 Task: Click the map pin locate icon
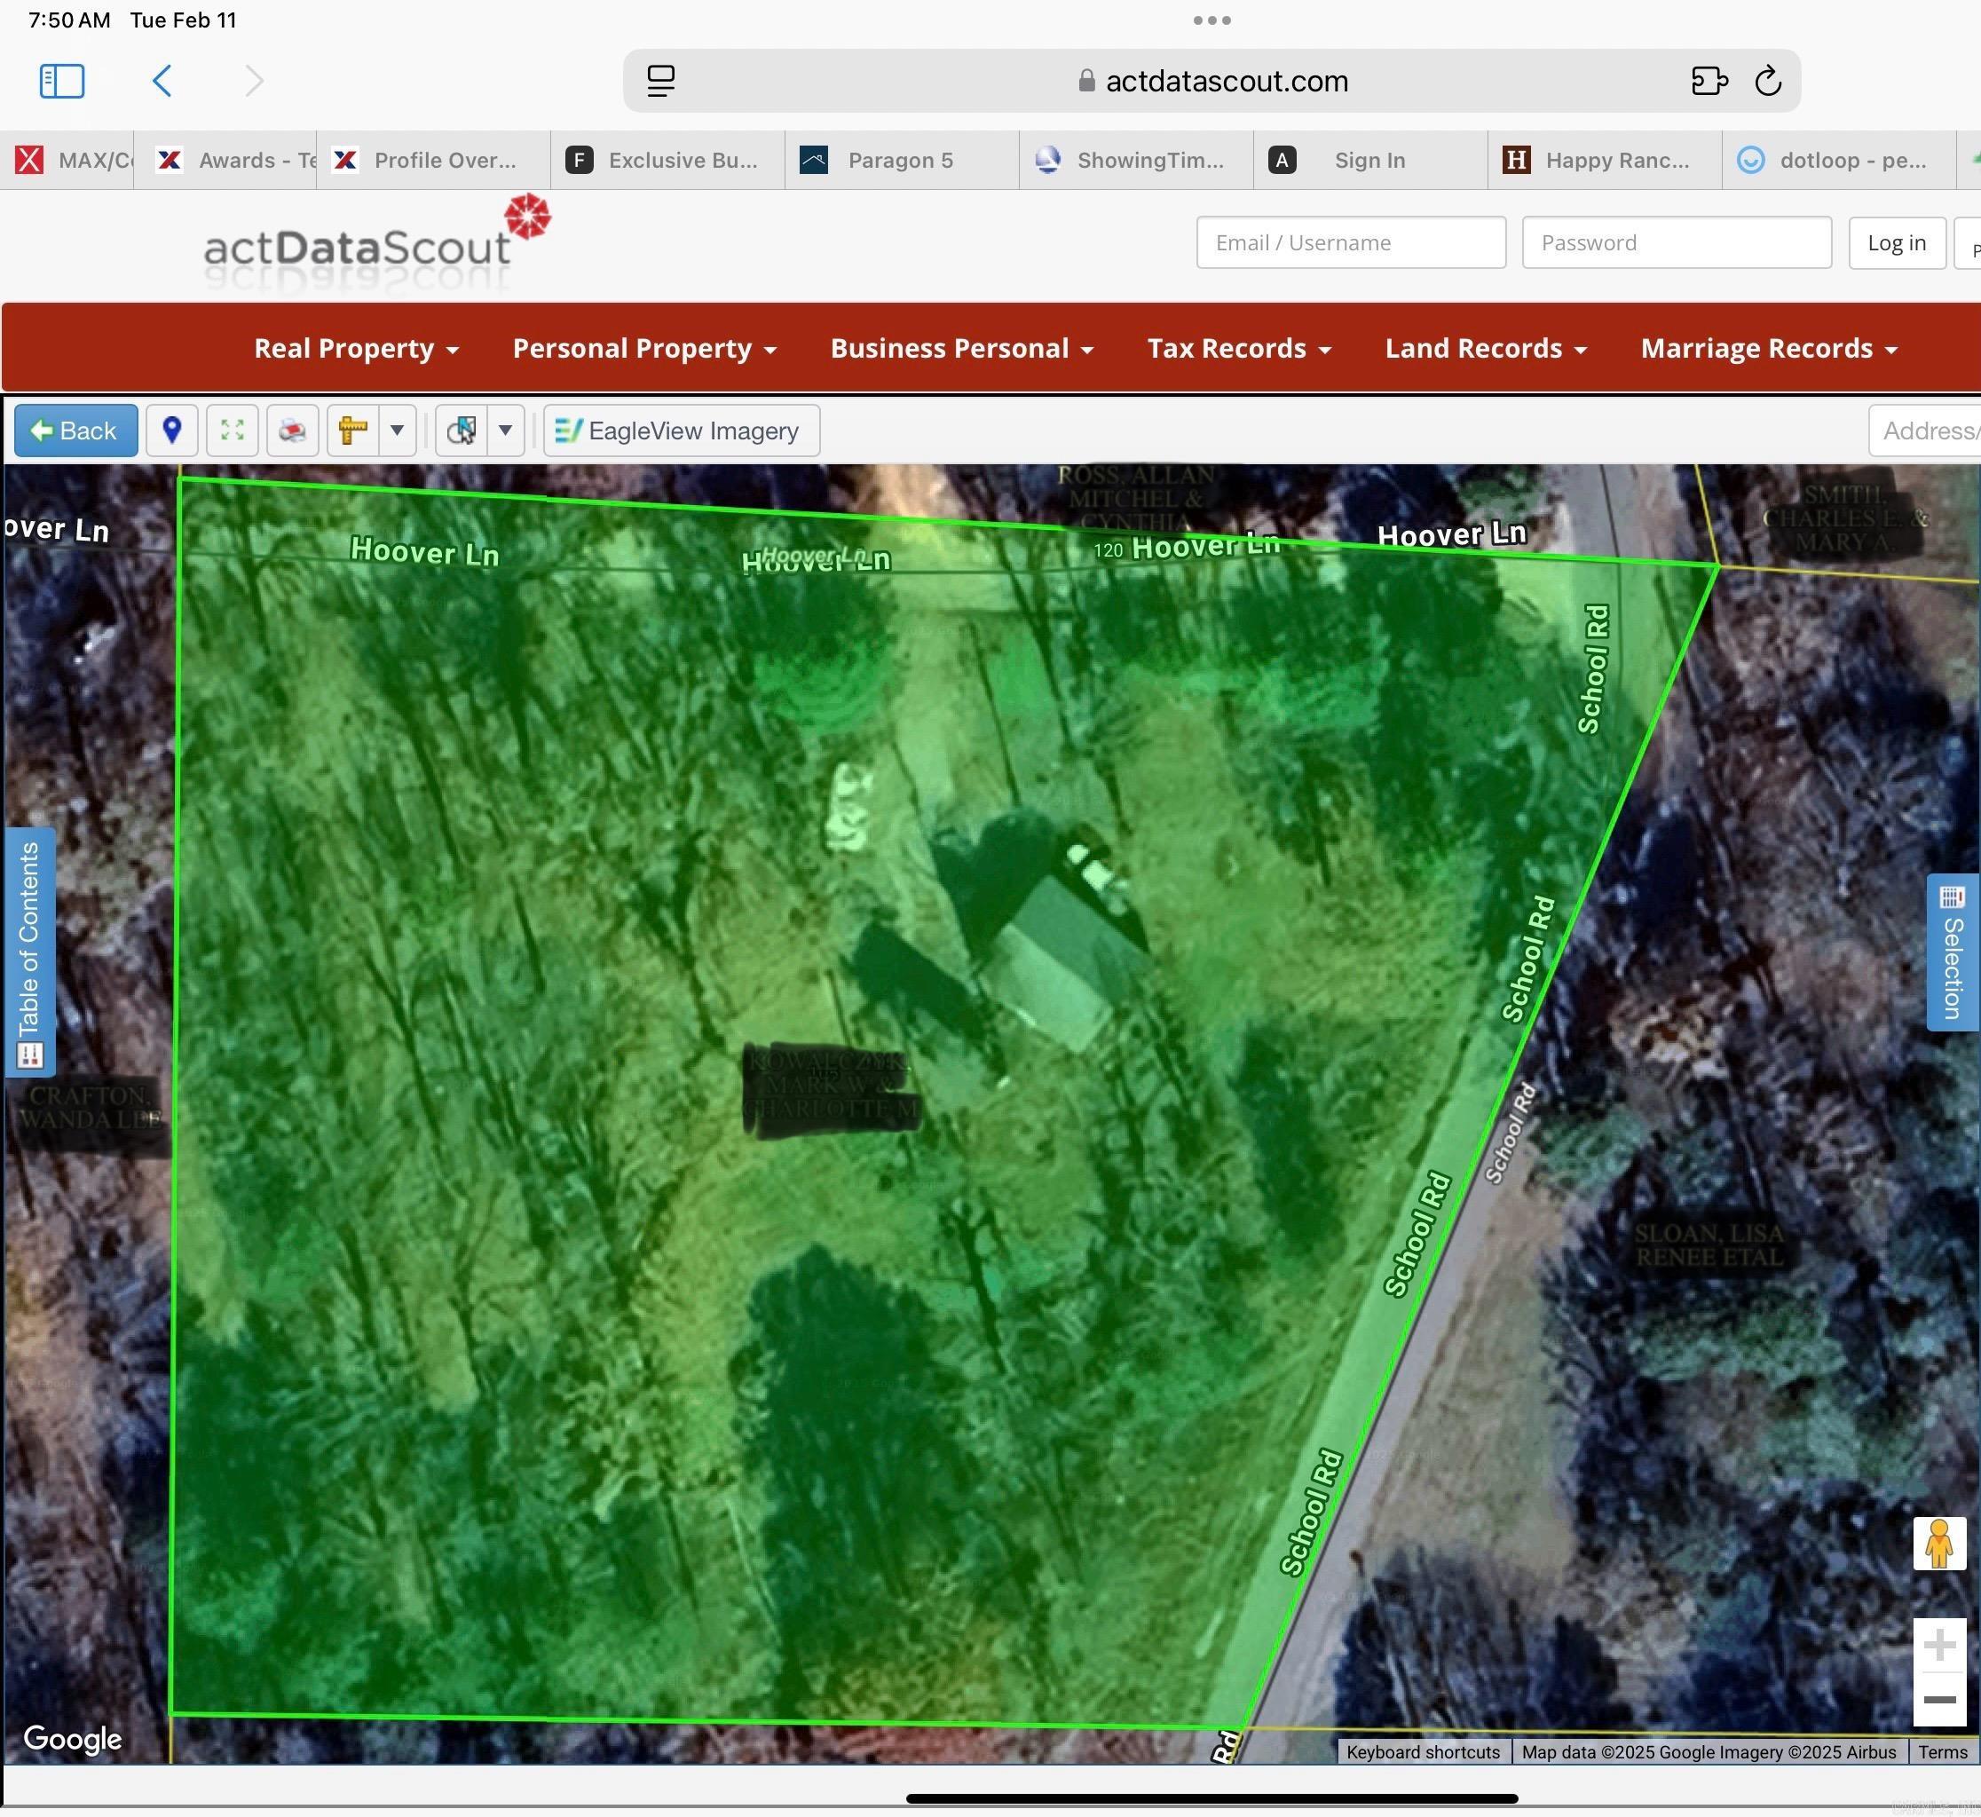point(172,431)
